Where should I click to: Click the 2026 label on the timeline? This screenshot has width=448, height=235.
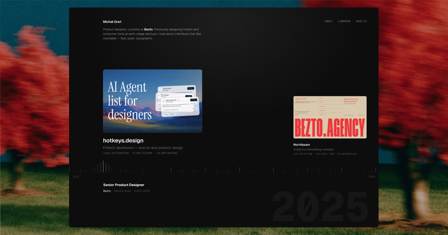coord(371,176)
